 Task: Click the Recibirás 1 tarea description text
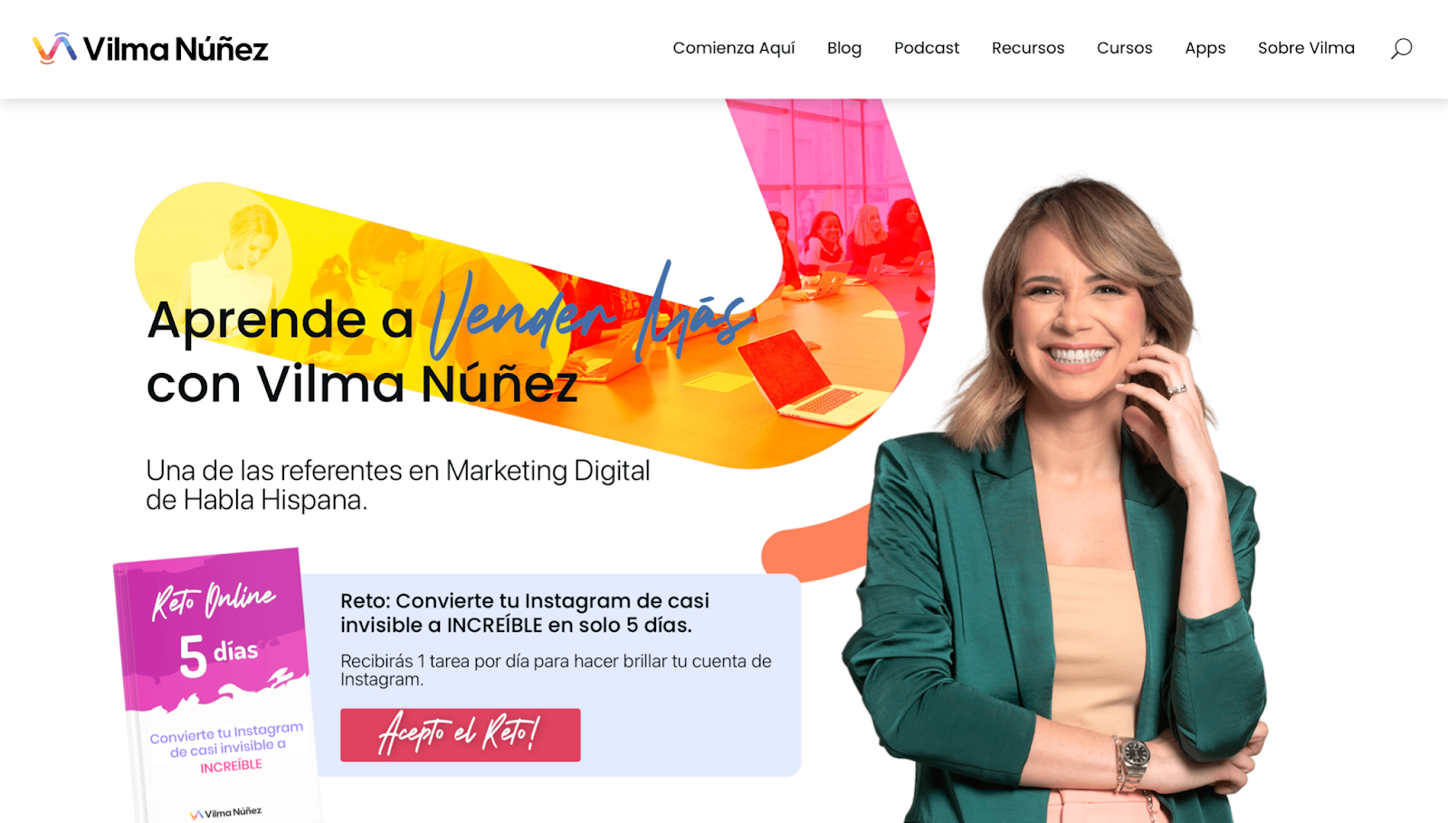coord(556,670)
